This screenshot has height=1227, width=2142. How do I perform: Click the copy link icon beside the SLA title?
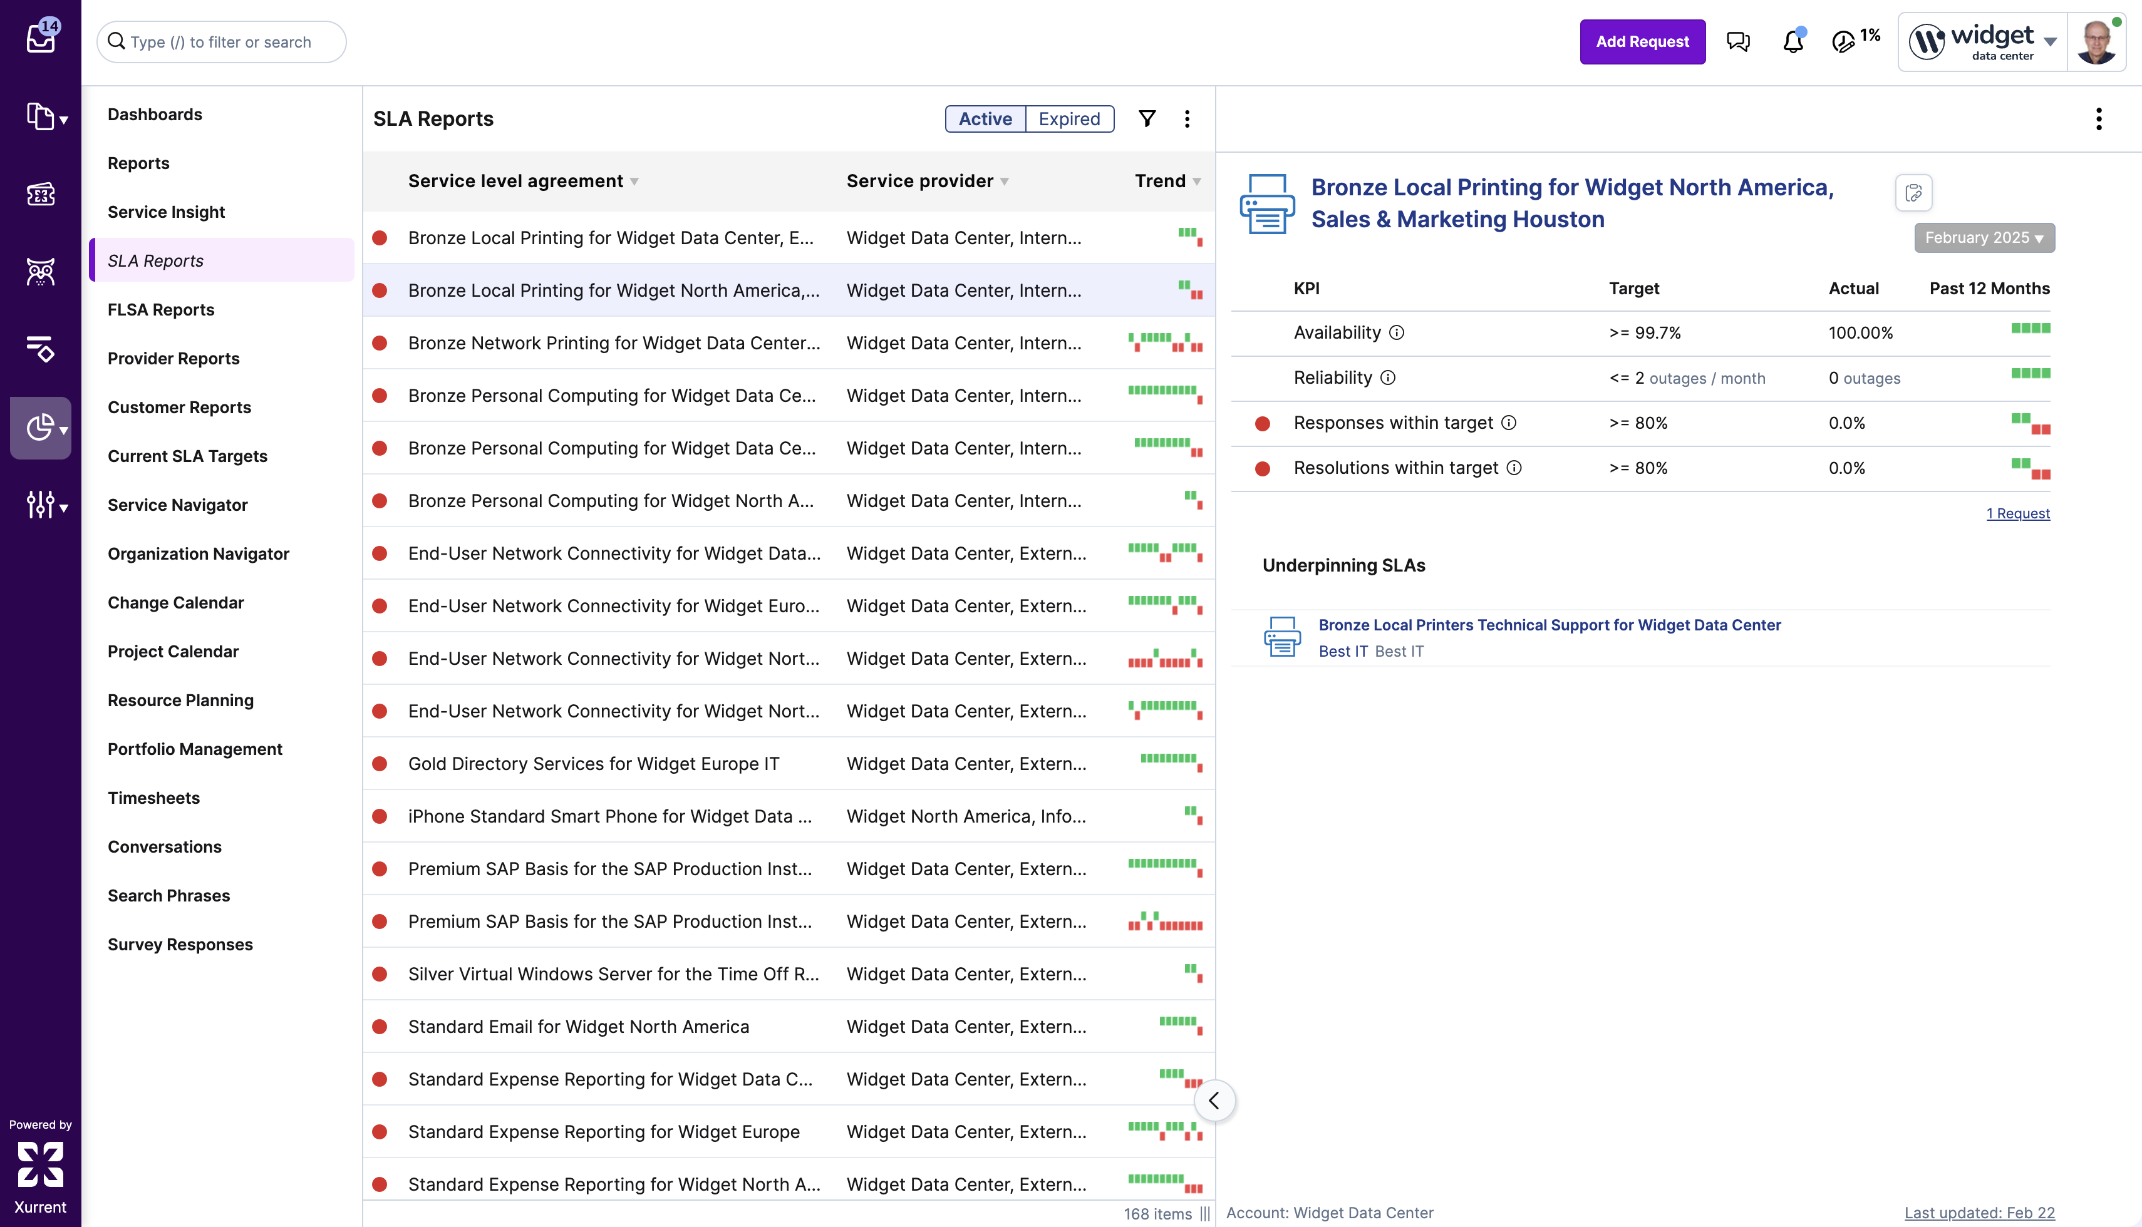[1913, 193]
